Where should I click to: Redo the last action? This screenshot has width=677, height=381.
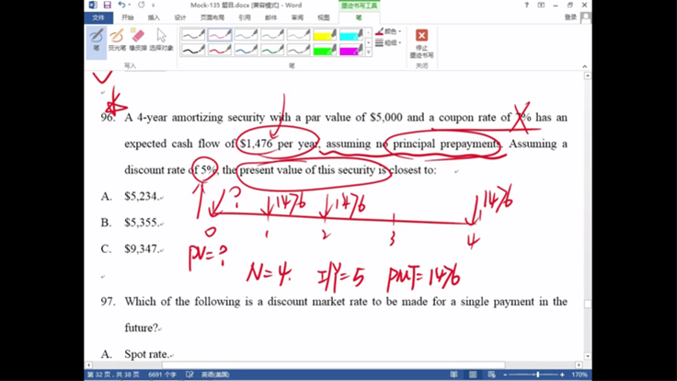pos(141,6)
